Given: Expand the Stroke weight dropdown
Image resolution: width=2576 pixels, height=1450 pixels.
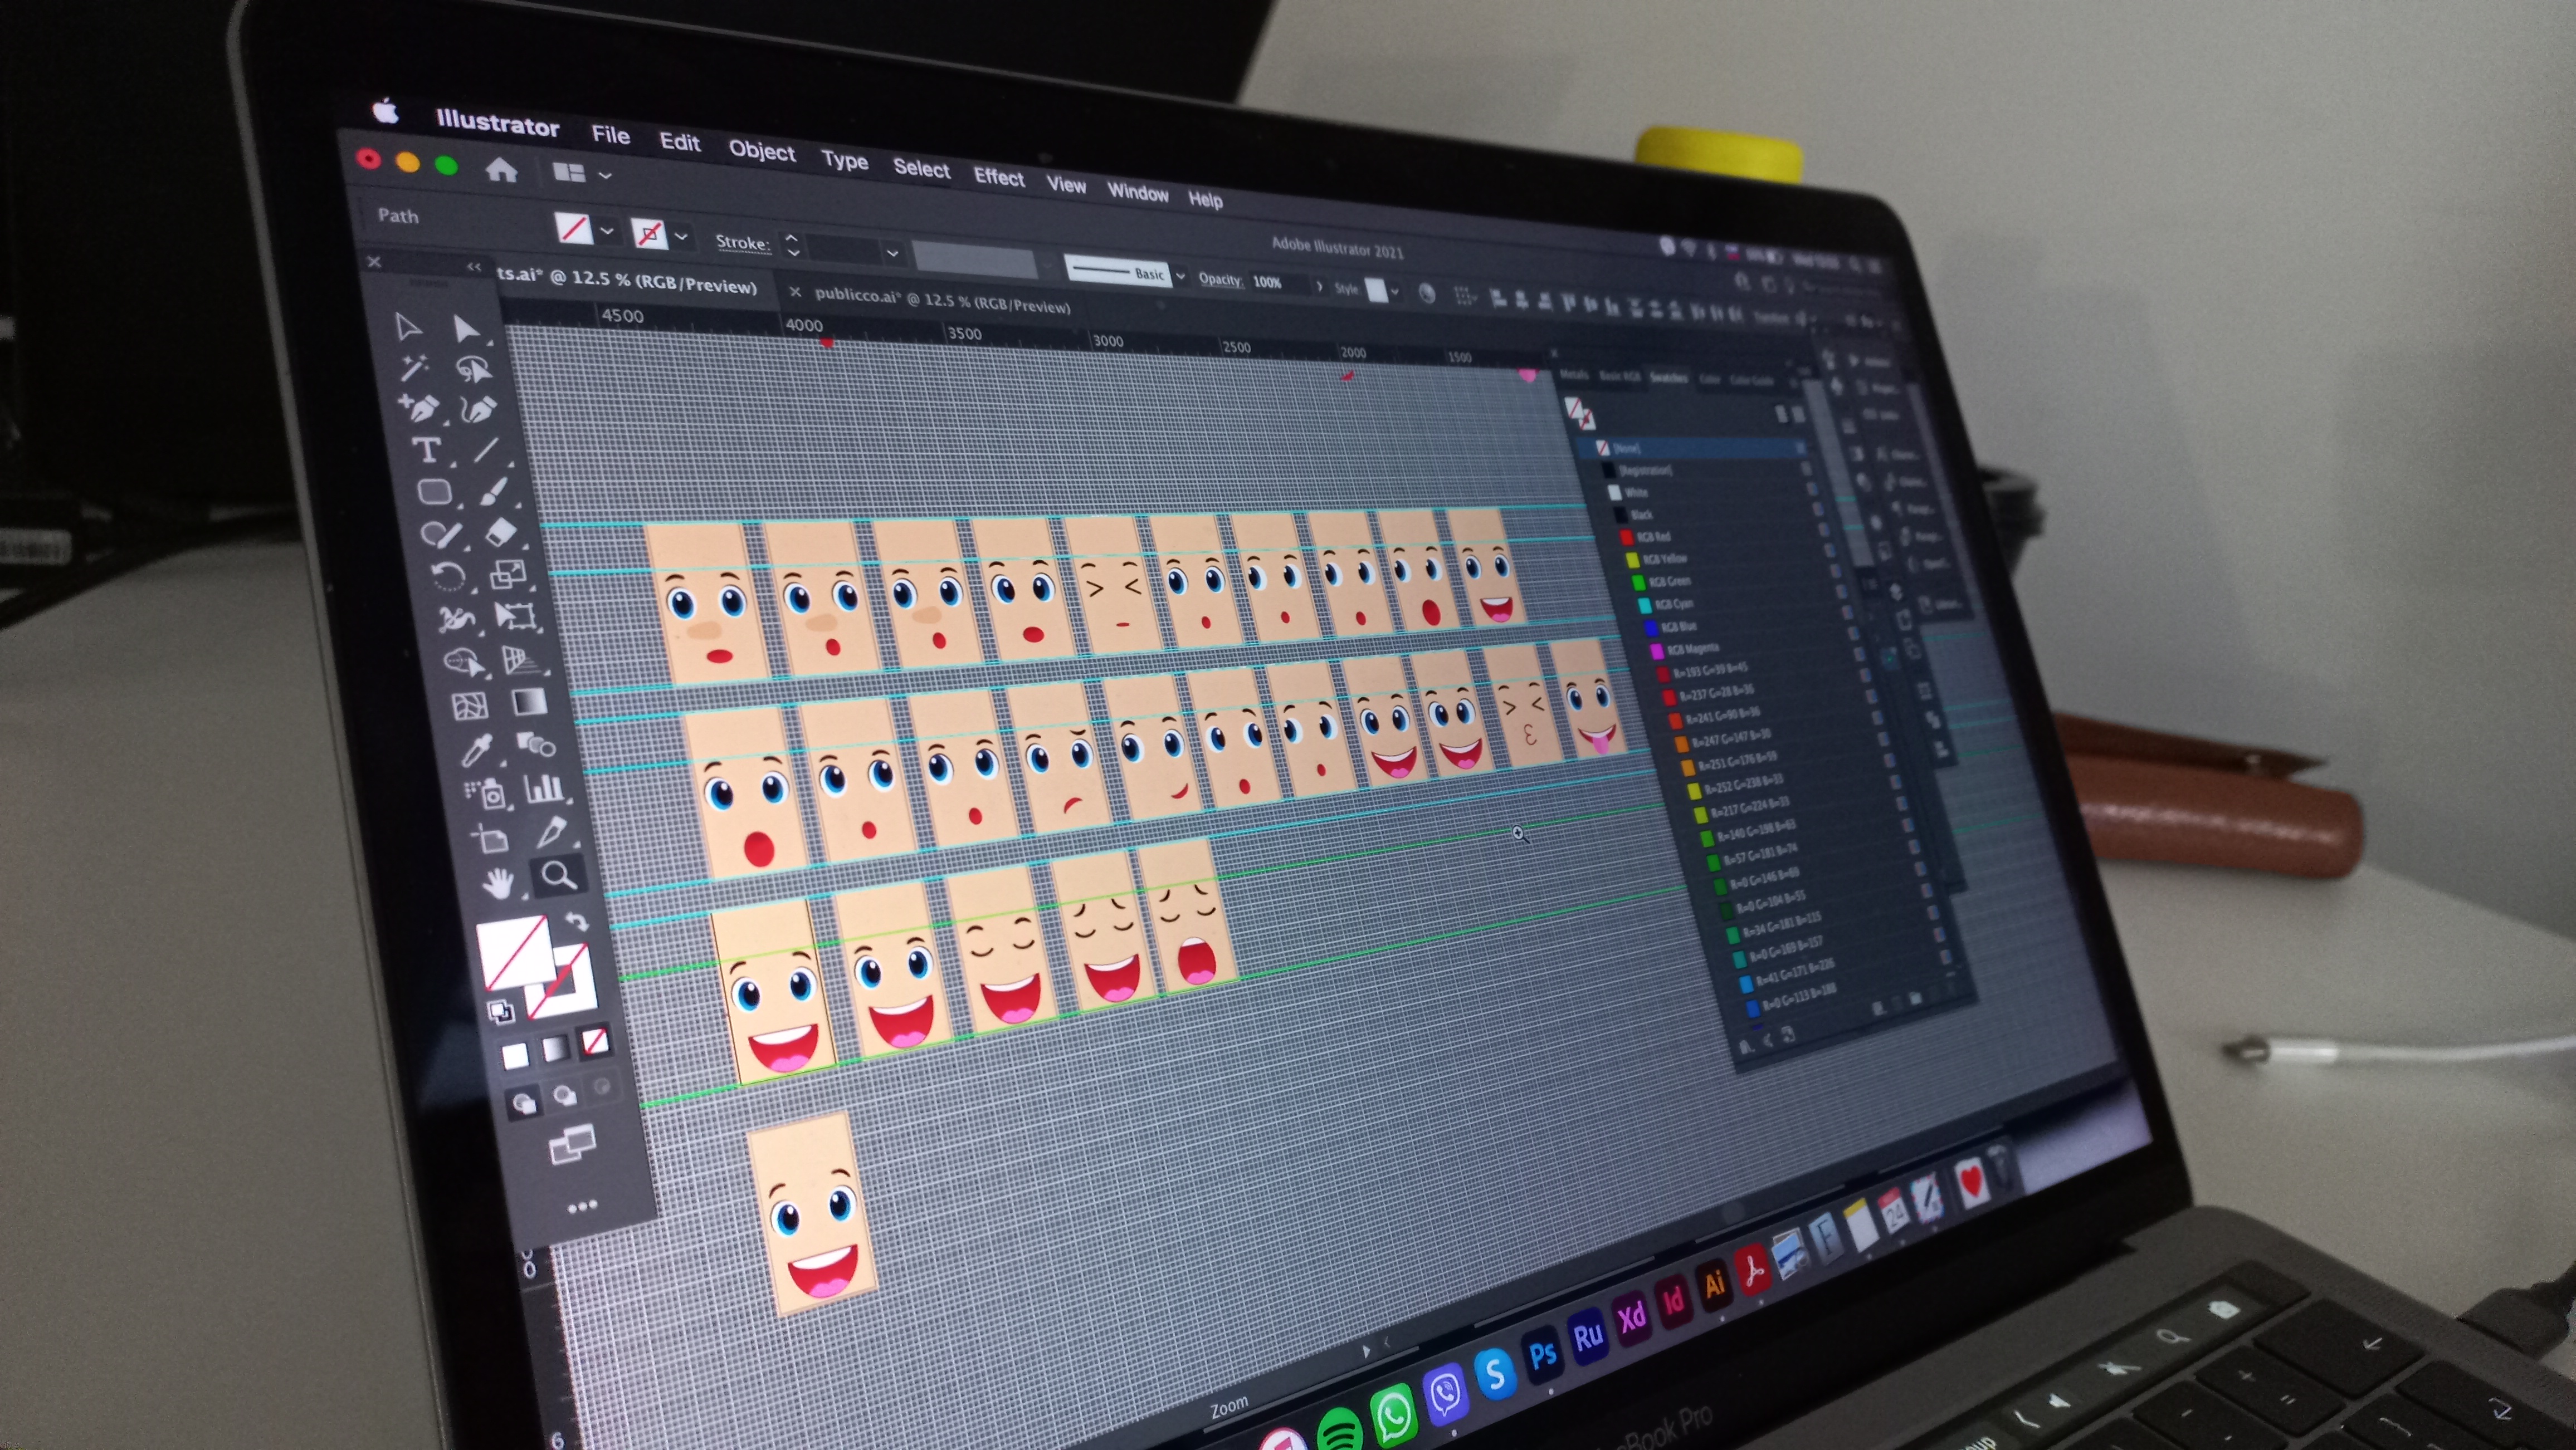Looking at the screenshot, I should click(892, 253).
